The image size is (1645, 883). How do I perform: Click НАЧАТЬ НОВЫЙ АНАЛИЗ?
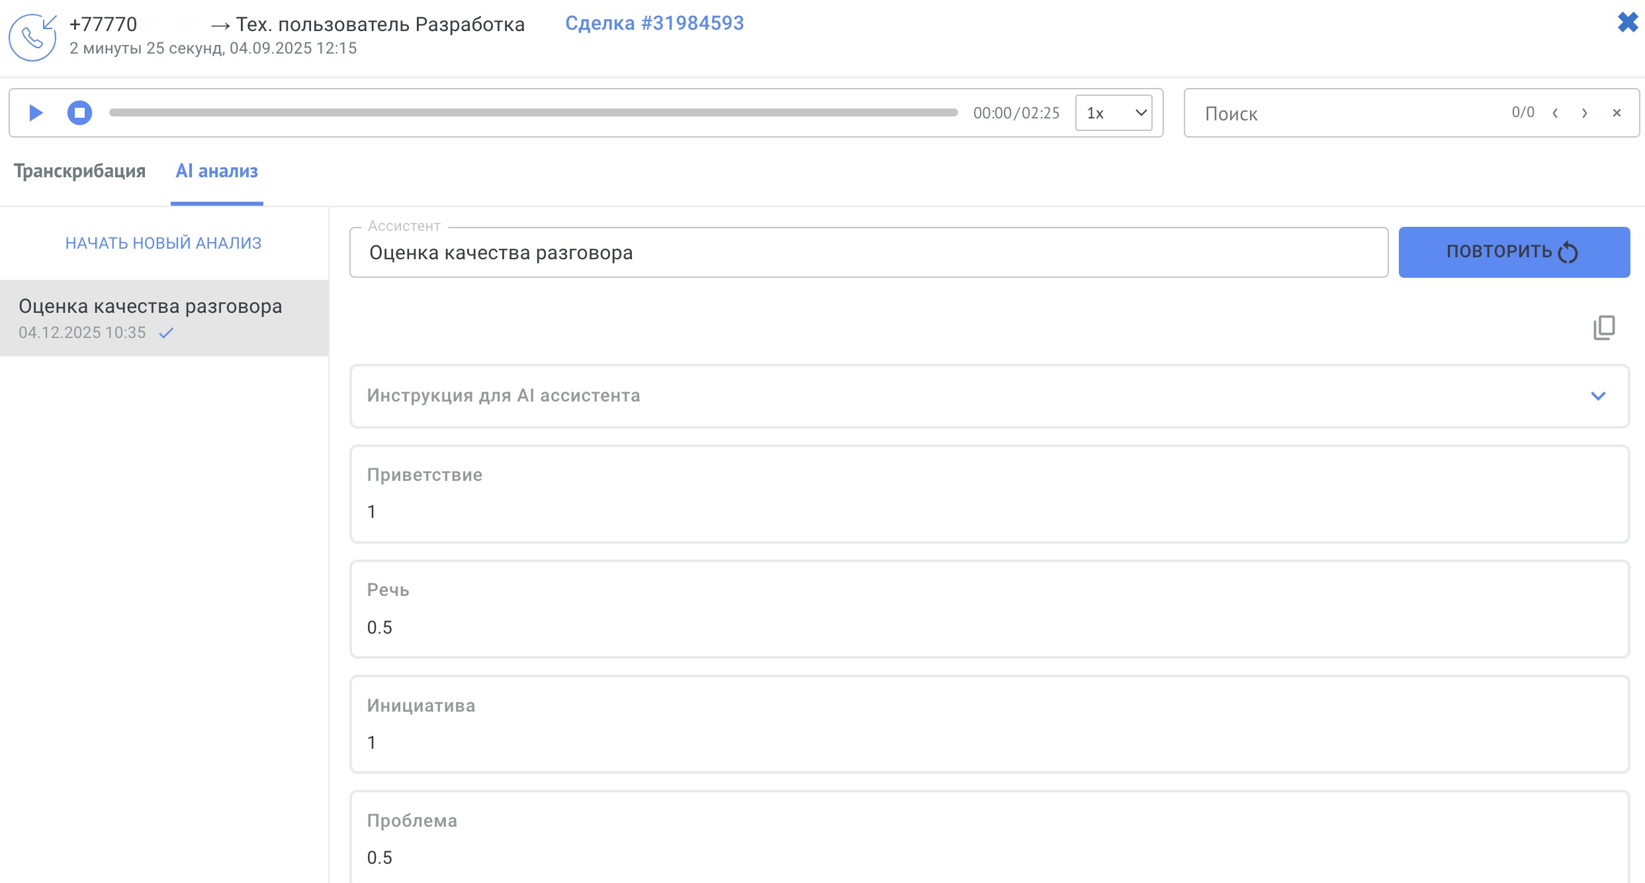[x=163, y=243]
